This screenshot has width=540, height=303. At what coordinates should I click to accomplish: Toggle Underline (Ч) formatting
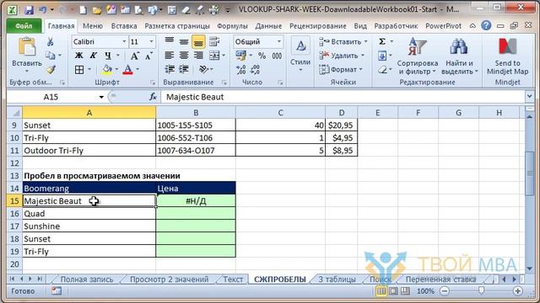(x=108, y=56)
